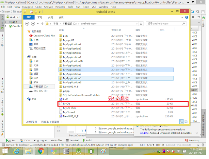Expand the Explorer ribbon chevron
The height and width of the screenshot is (159, 209).
182,17
